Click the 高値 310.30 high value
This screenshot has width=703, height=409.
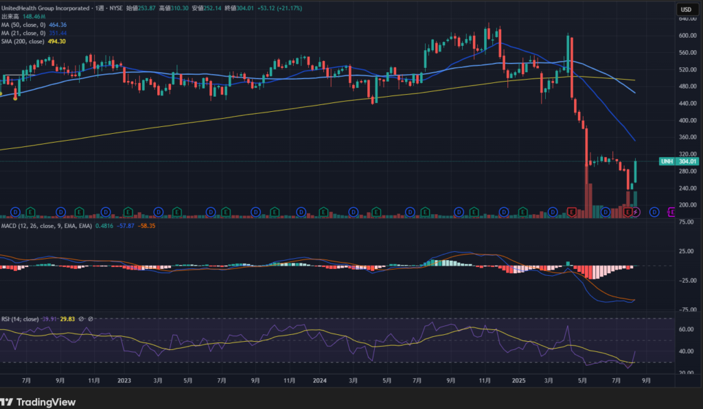(x=174, y=8)
